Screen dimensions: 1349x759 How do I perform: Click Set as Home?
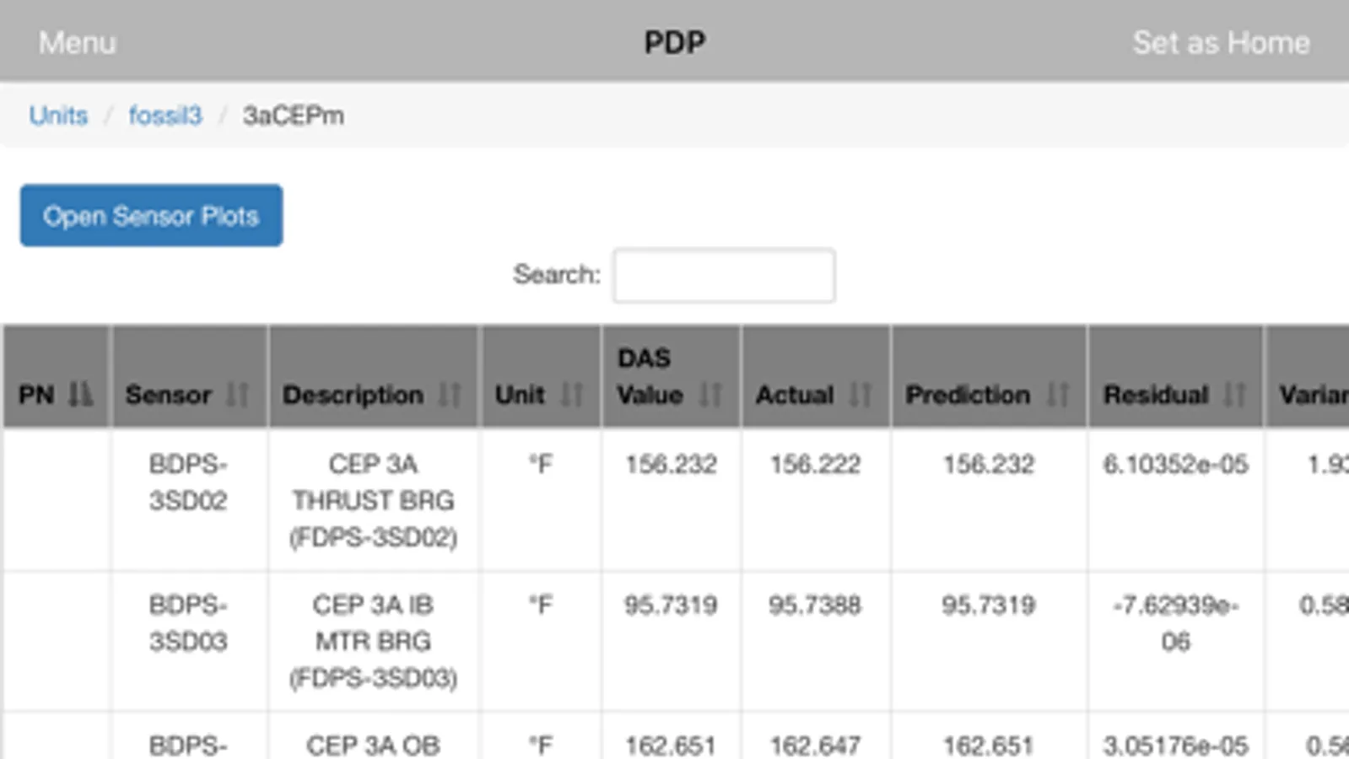[1220, 42]
